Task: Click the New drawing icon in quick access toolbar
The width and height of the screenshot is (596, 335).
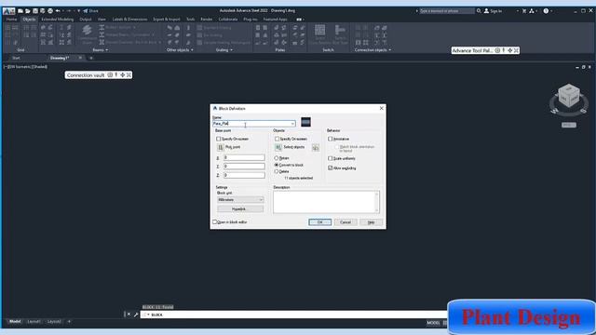Action: pyautogui.click(x=20, y=11)
